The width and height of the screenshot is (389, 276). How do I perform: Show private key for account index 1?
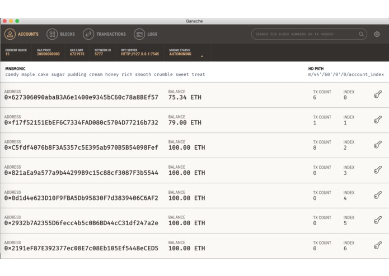point(378,120)
